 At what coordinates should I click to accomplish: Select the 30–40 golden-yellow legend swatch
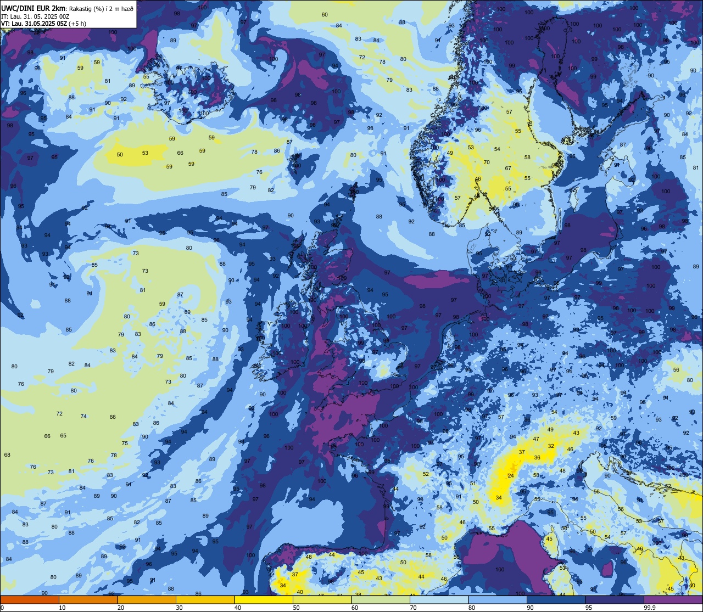[205, 600]
